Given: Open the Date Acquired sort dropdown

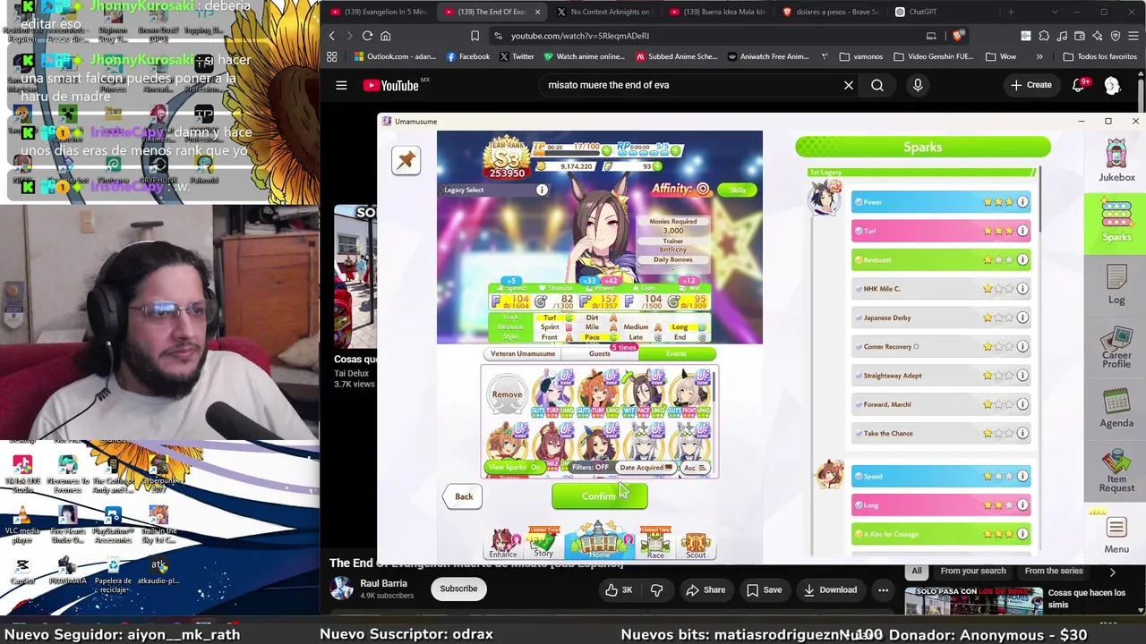Looking at the screenshot, I should point(646,468).
